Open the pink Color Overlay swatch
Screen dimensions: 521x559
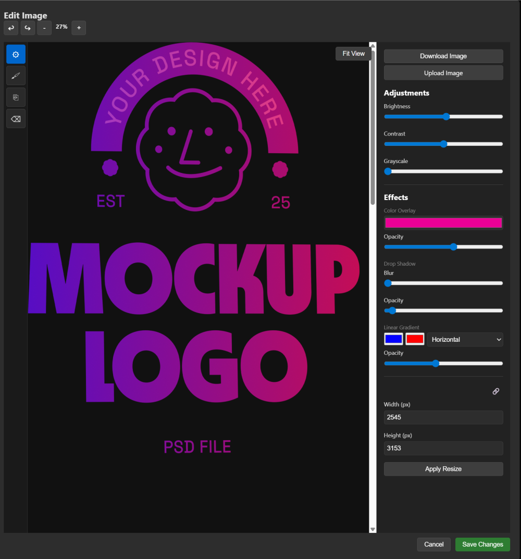coord(443,223)
